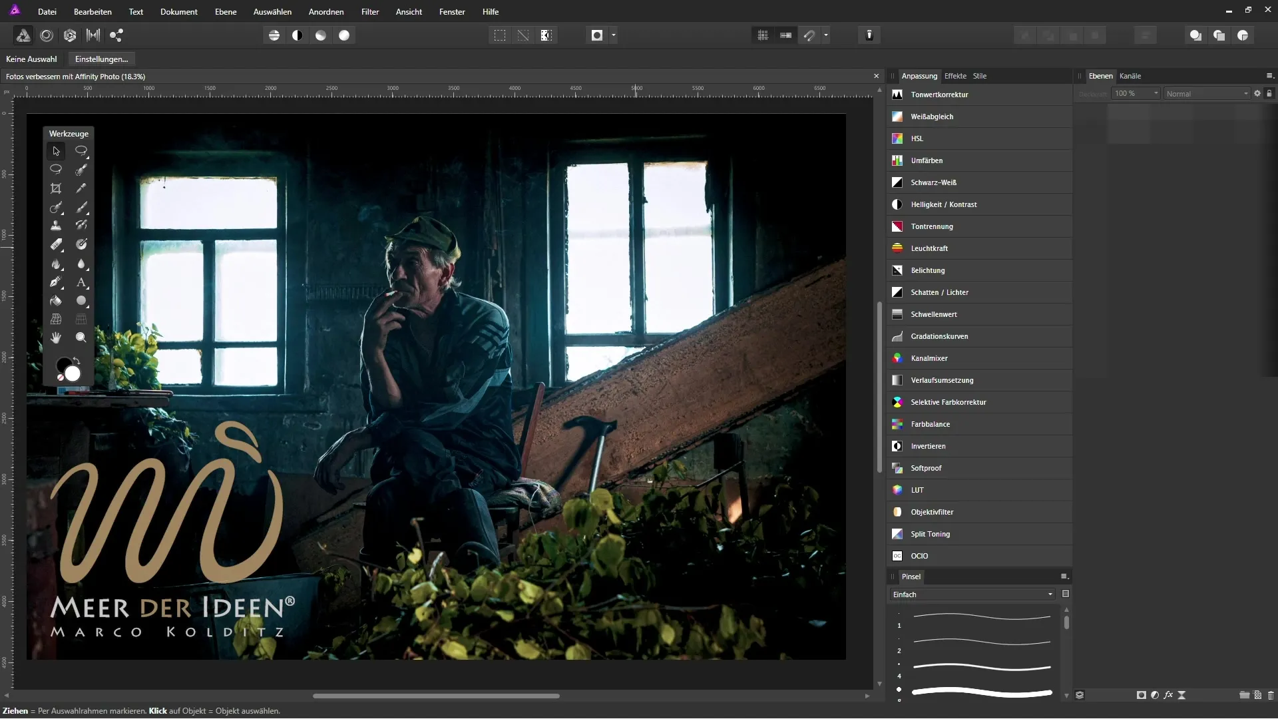Choose the Erase brush tool
The image size is (1278, 719).
click(x=56, y=244)
